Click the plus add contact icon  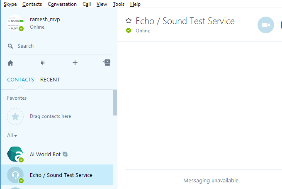(75, 63)
